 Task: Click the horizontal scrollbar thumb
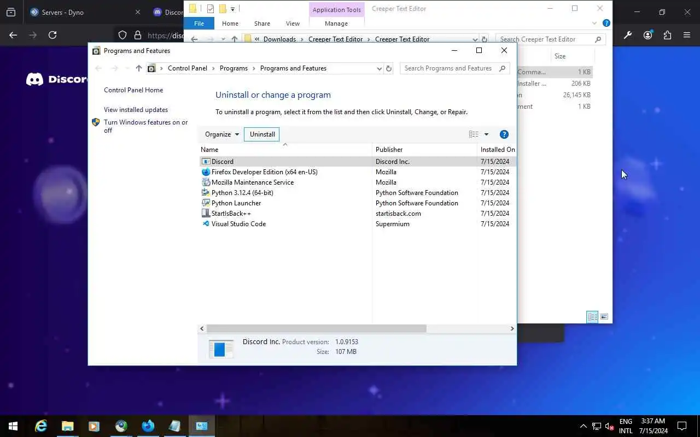317,328
